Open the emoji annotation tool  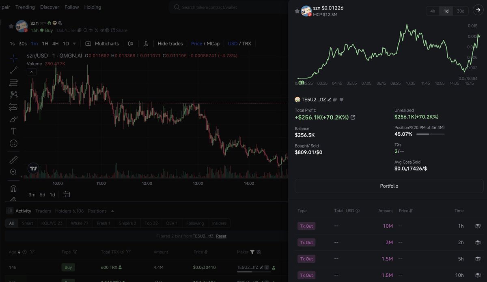[x=13, y=143]
